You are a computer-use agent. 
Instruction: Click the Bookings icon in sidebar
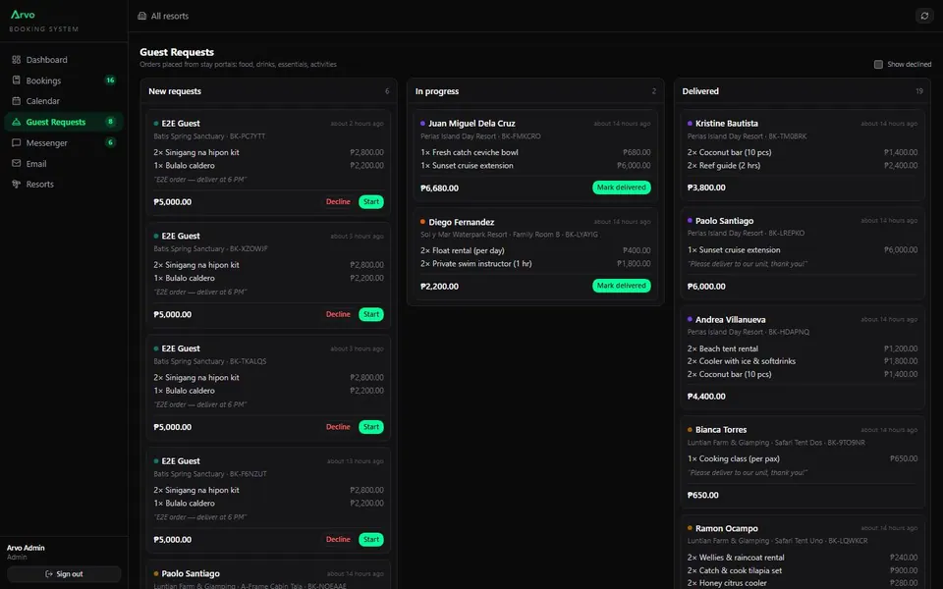pos(17,80)
